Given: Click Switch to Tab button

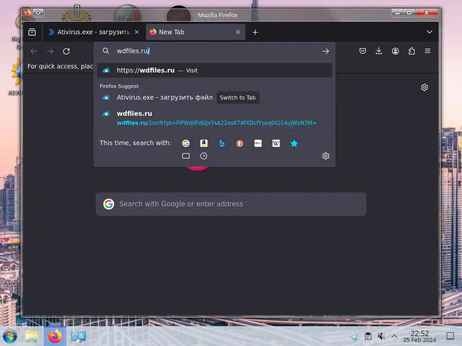Looking at the screenshot, I should click(238, 98).
